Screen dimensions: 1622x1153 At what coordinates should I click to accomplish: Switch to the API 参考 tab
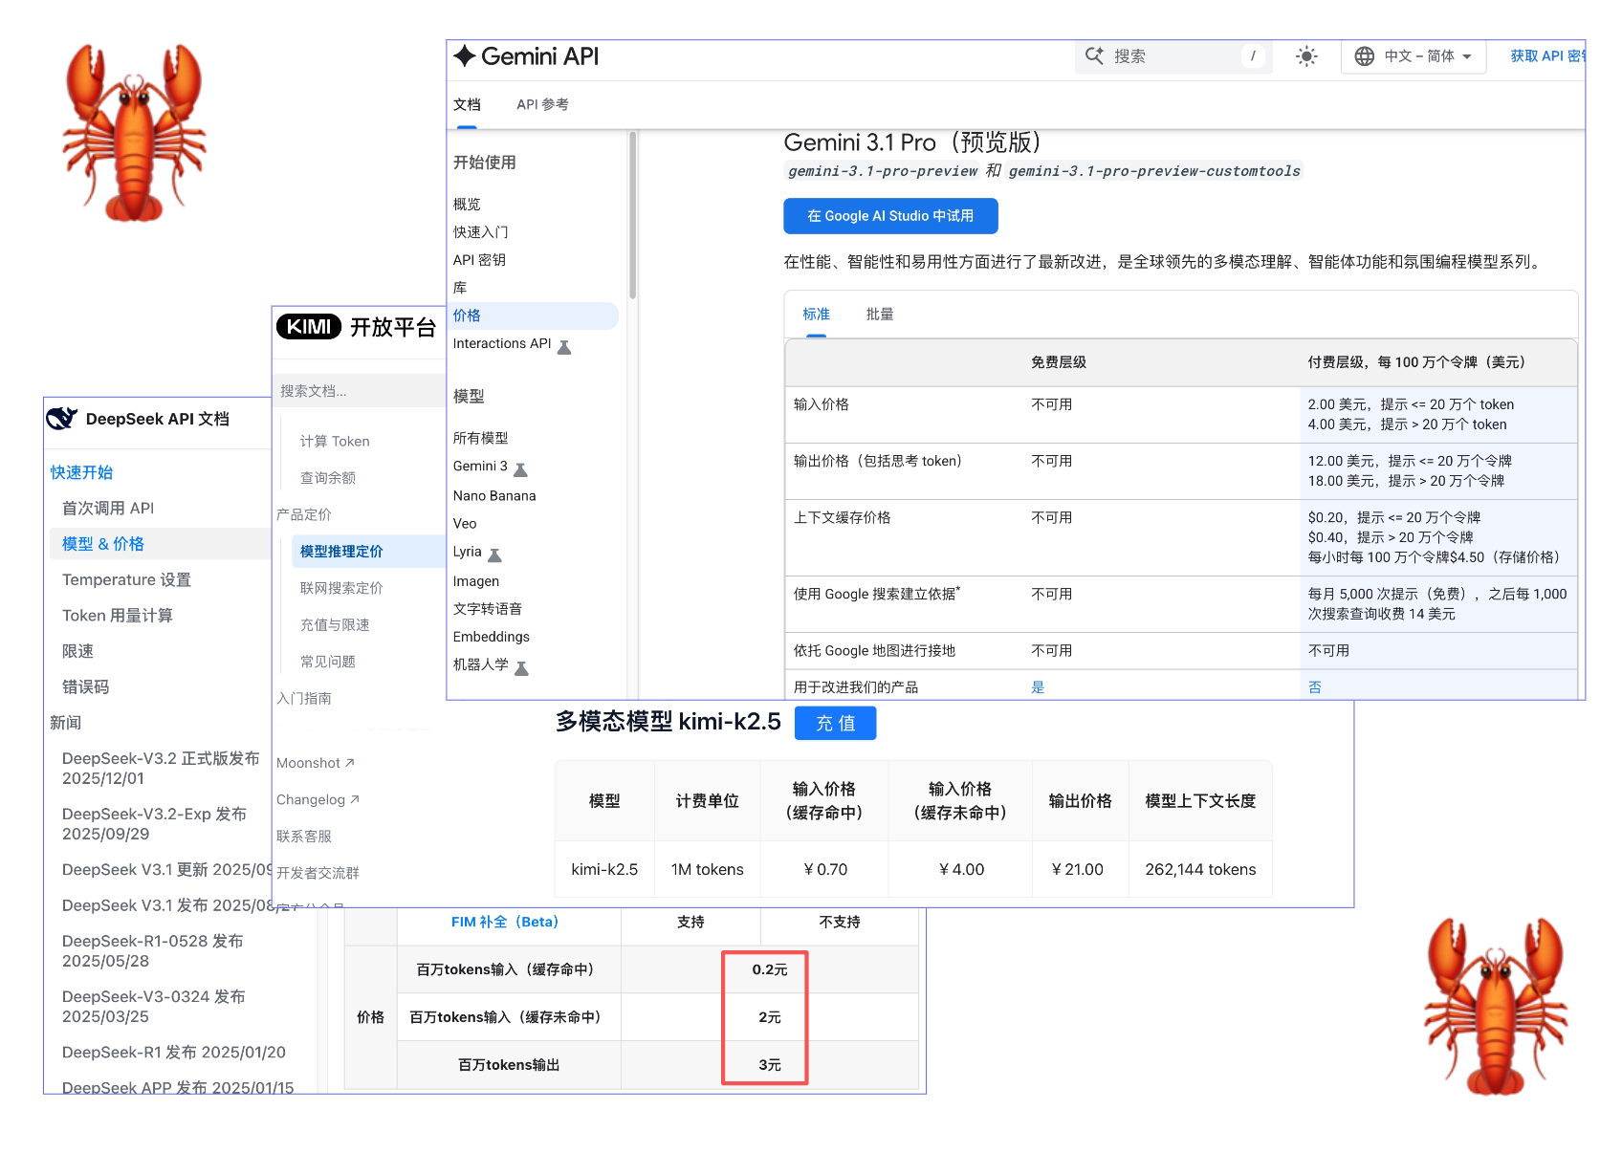(x=542, y=105)
